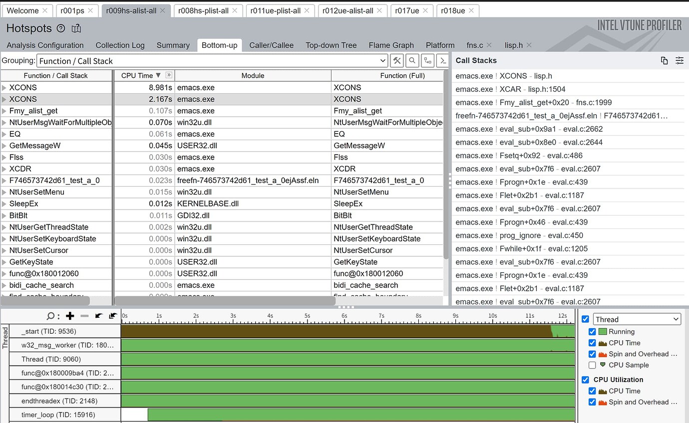Switch to the Flame Graph tab

391,45
